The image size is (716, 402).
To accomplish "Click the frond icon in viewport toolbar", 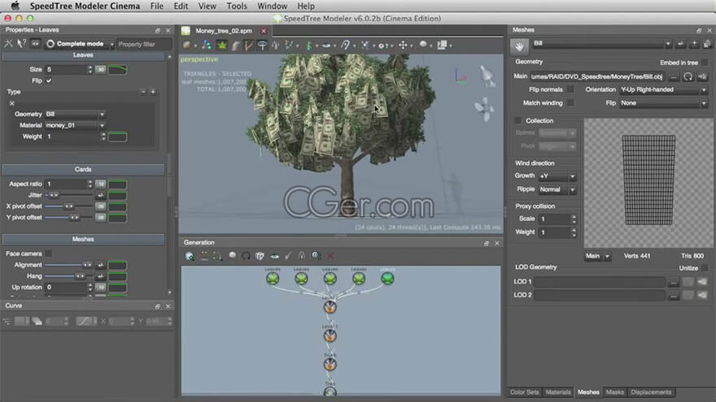I will pos(236,45).
